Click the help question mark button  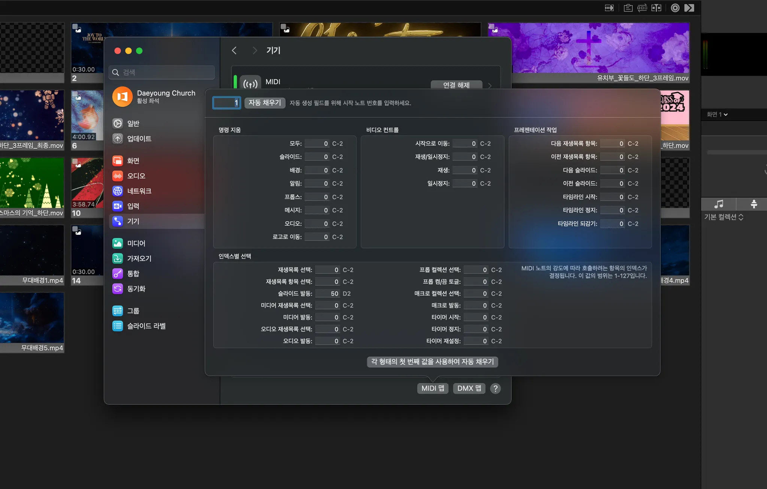(x=495, y=389)
